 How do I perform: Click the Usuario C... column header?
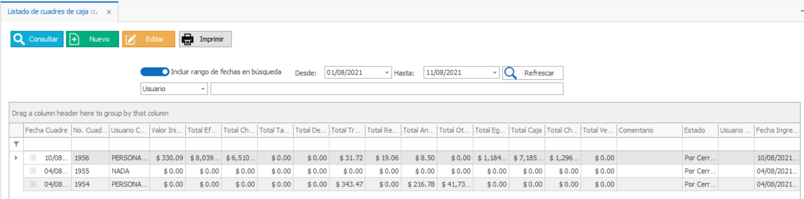[x=130, y=130]
